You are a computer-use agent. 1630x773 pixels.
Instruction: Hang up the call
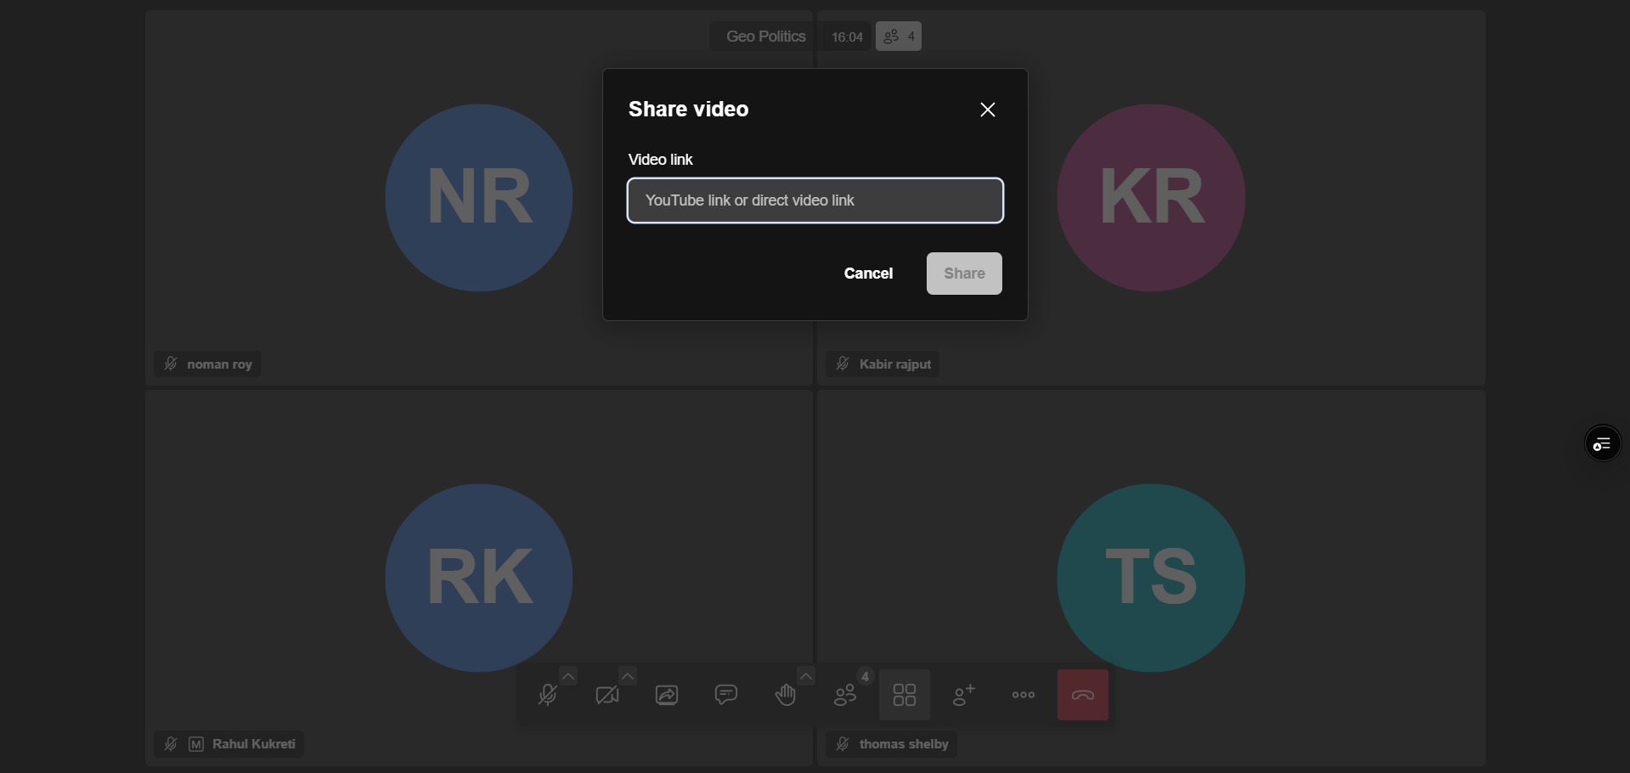pos(1082,696)
